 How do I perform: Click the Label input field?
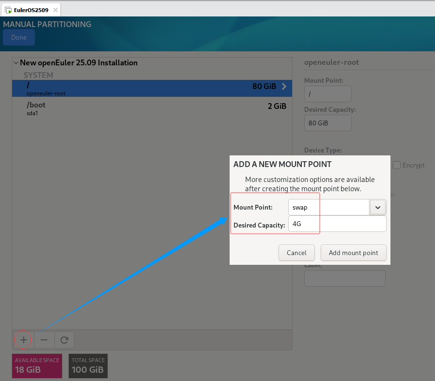(345, 278)
